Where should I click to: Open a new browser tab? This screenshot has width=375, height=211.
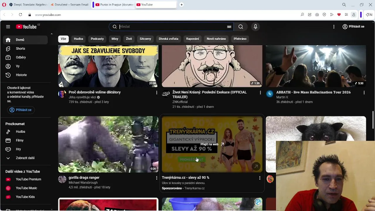[x=182, y=5]
